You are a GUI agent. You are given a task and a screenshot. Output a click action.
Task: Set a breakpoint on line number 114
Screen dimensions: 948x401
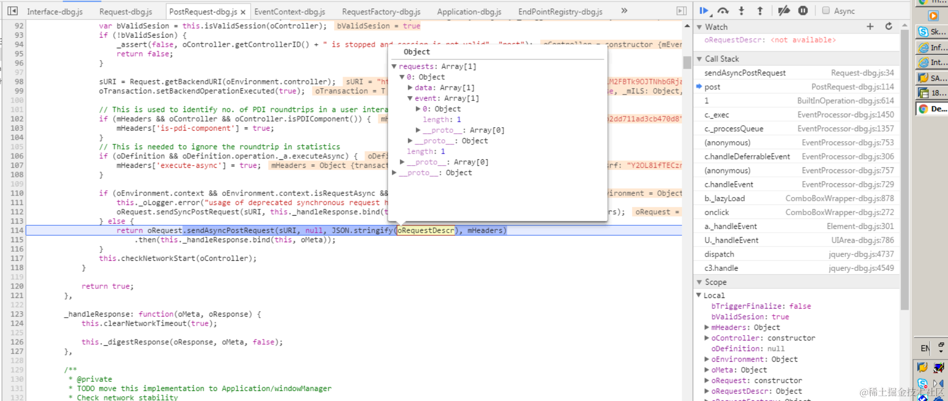point(17,231)
